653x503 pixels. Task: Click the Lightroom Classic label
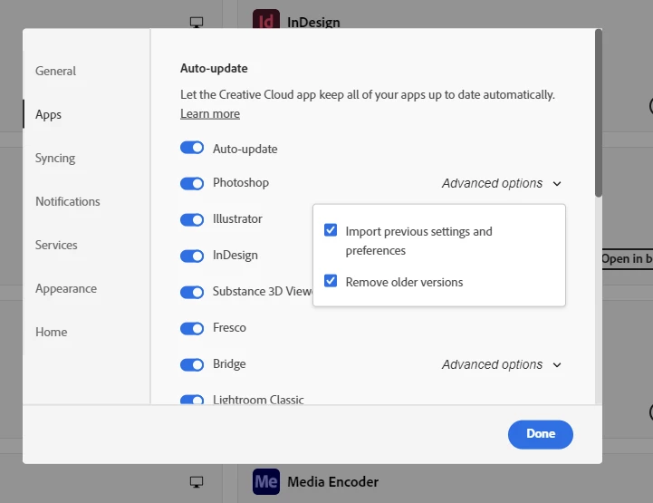click(x=258, y=400)
